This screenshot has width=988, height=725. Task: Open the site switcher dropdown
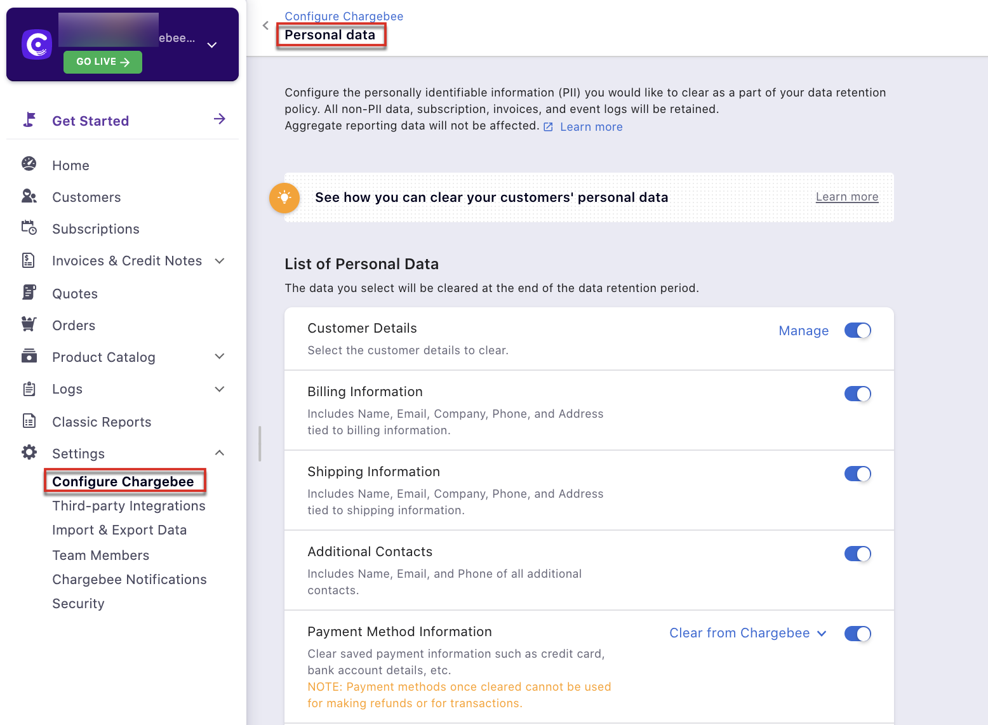point(211,44)
